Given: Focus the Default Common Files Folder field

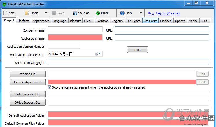Looking at the screenshot, I should pyautogui.click(x=128, y=123).
